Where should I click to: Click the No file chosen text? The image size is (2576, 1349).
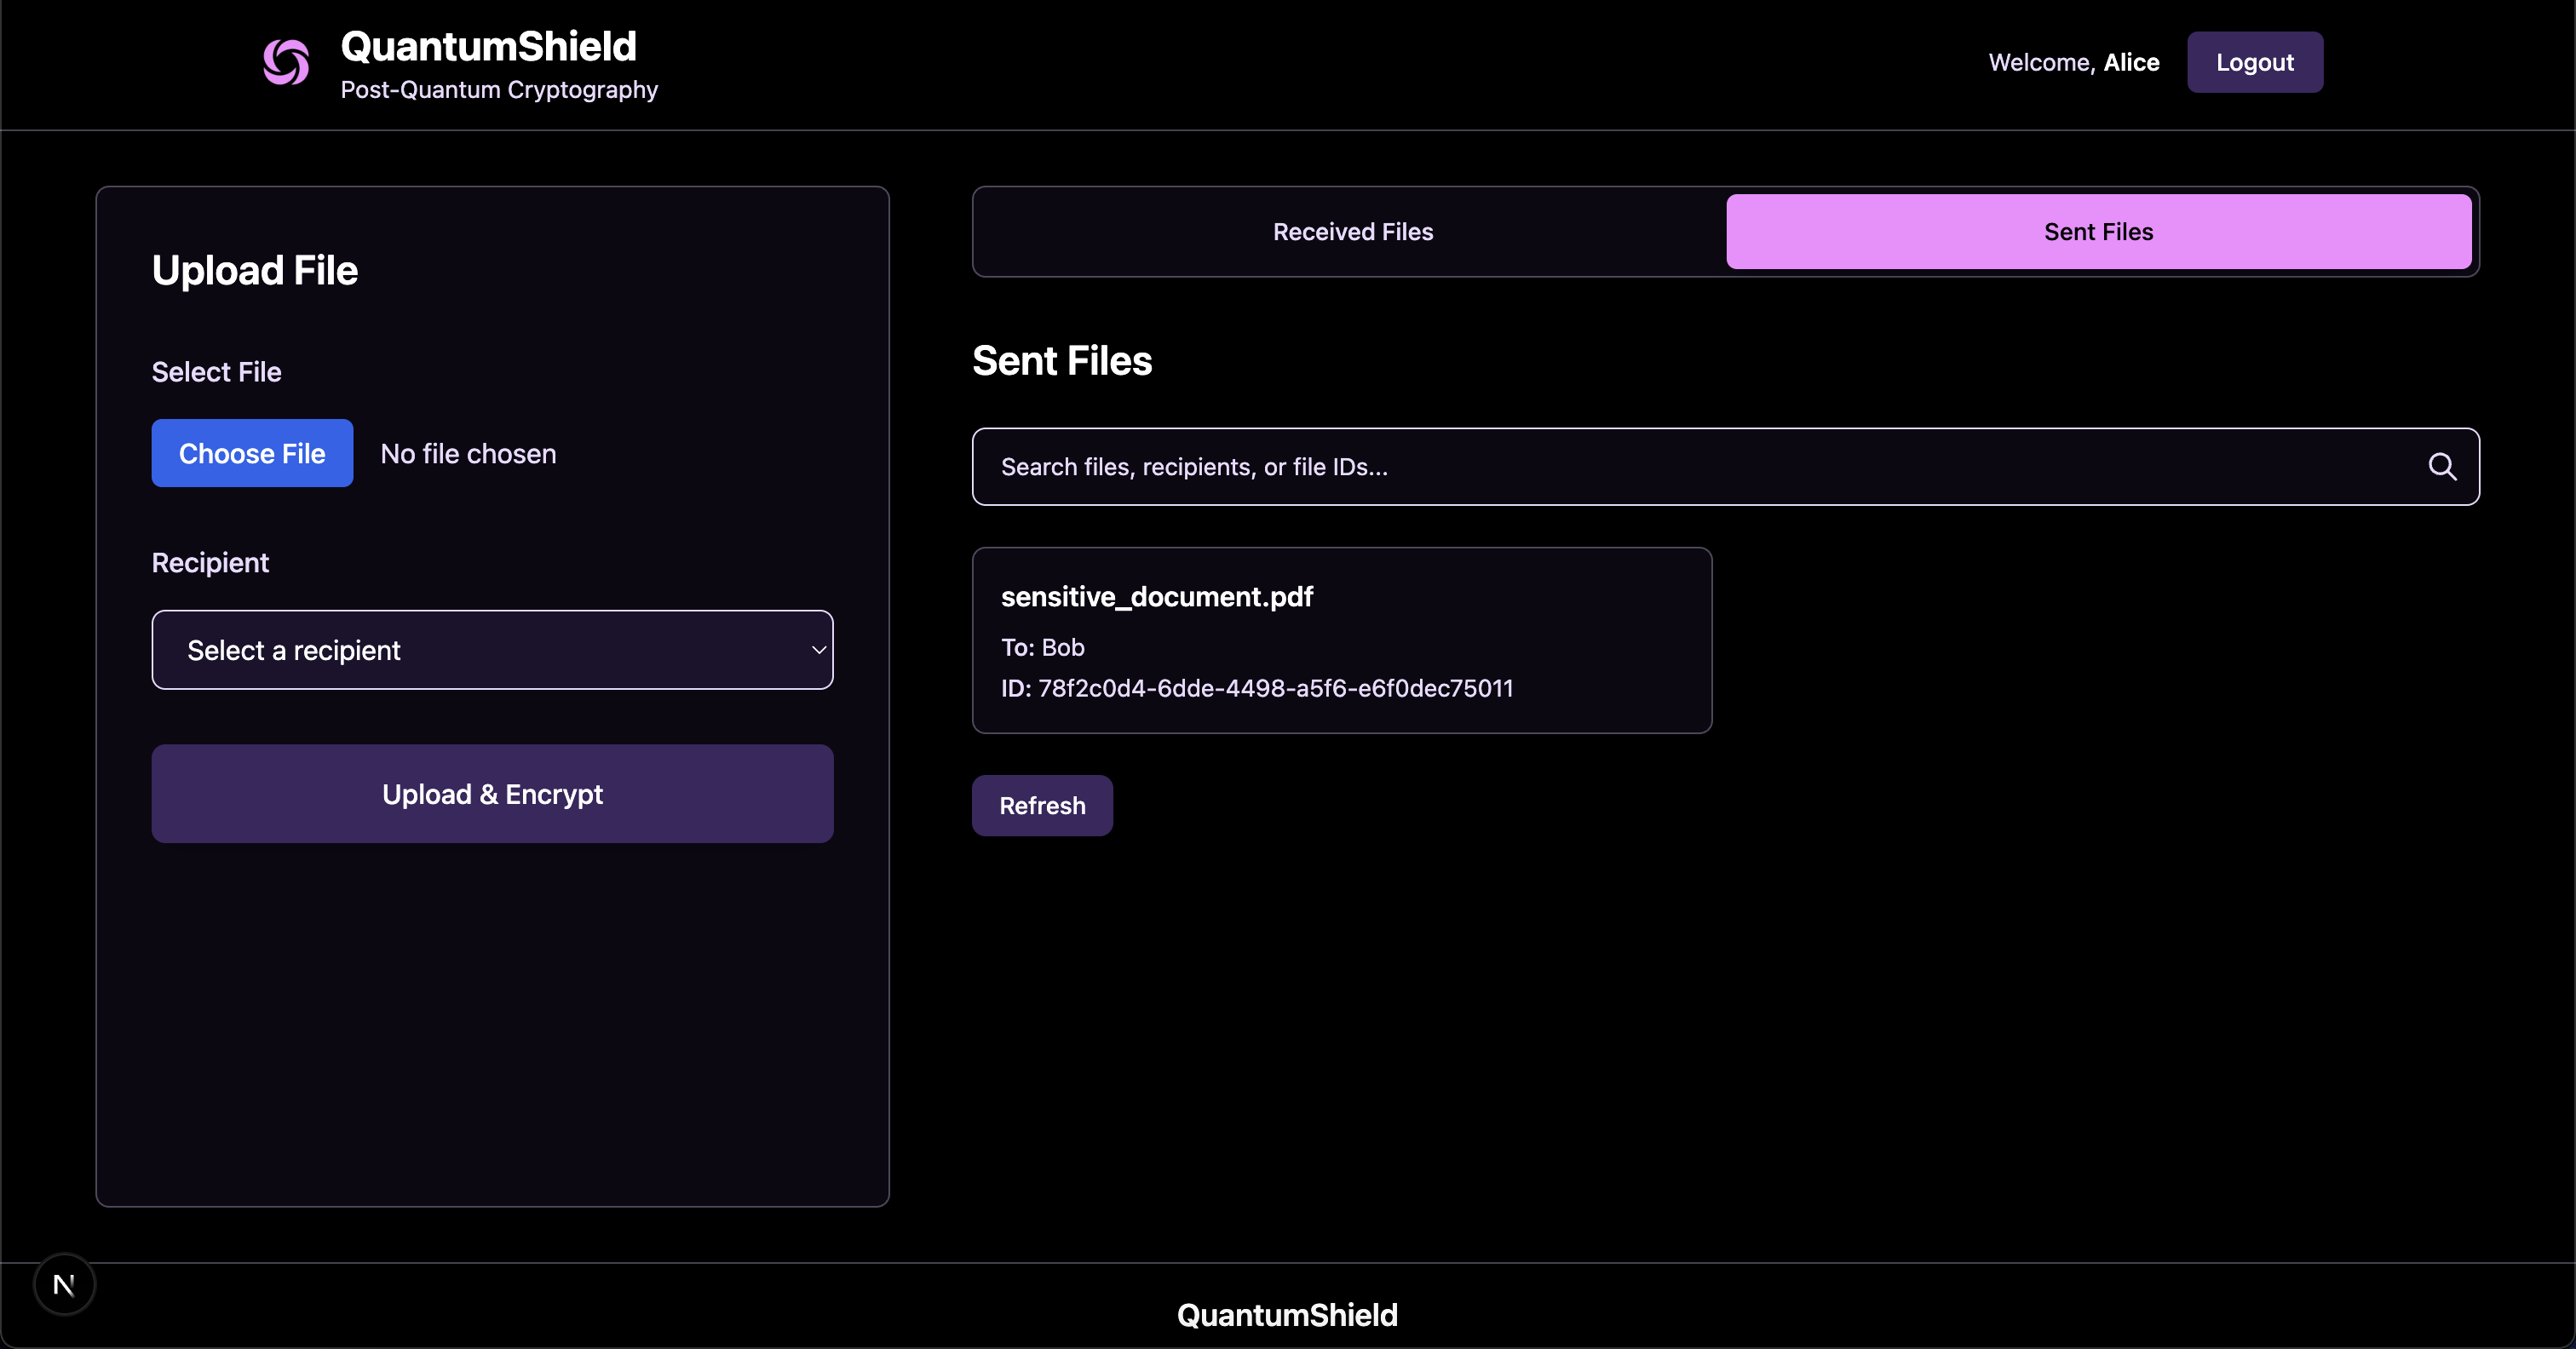tap(468, 454)
